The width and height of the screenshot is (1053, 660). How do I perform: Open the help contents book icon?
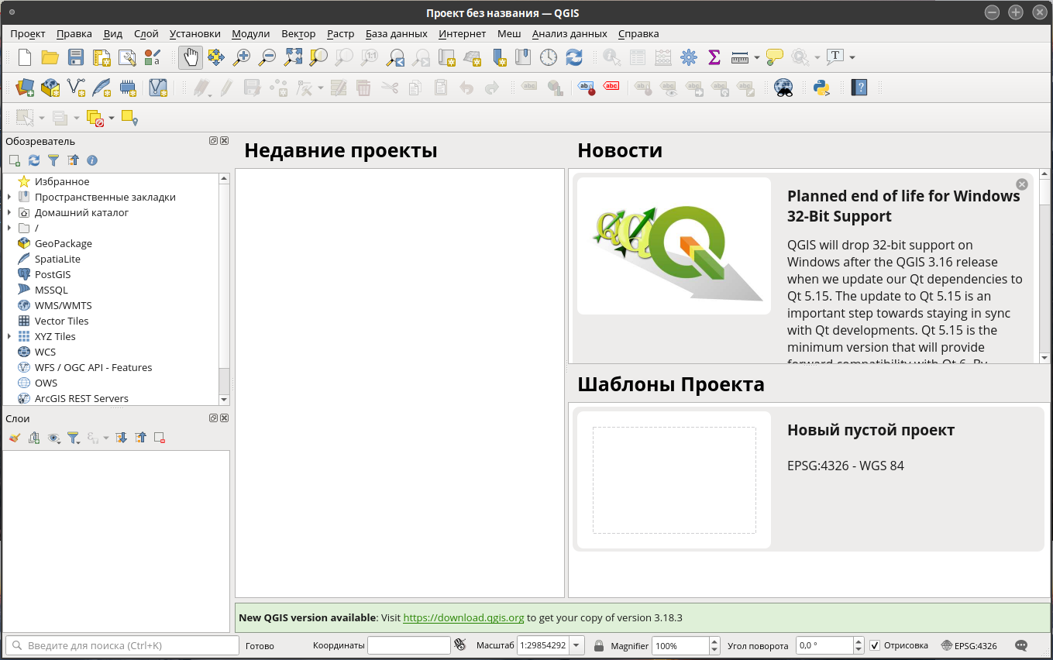859,88
